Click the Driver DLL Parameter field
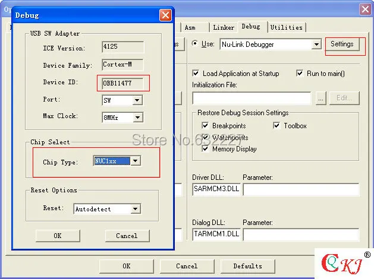 coord(301,190)
